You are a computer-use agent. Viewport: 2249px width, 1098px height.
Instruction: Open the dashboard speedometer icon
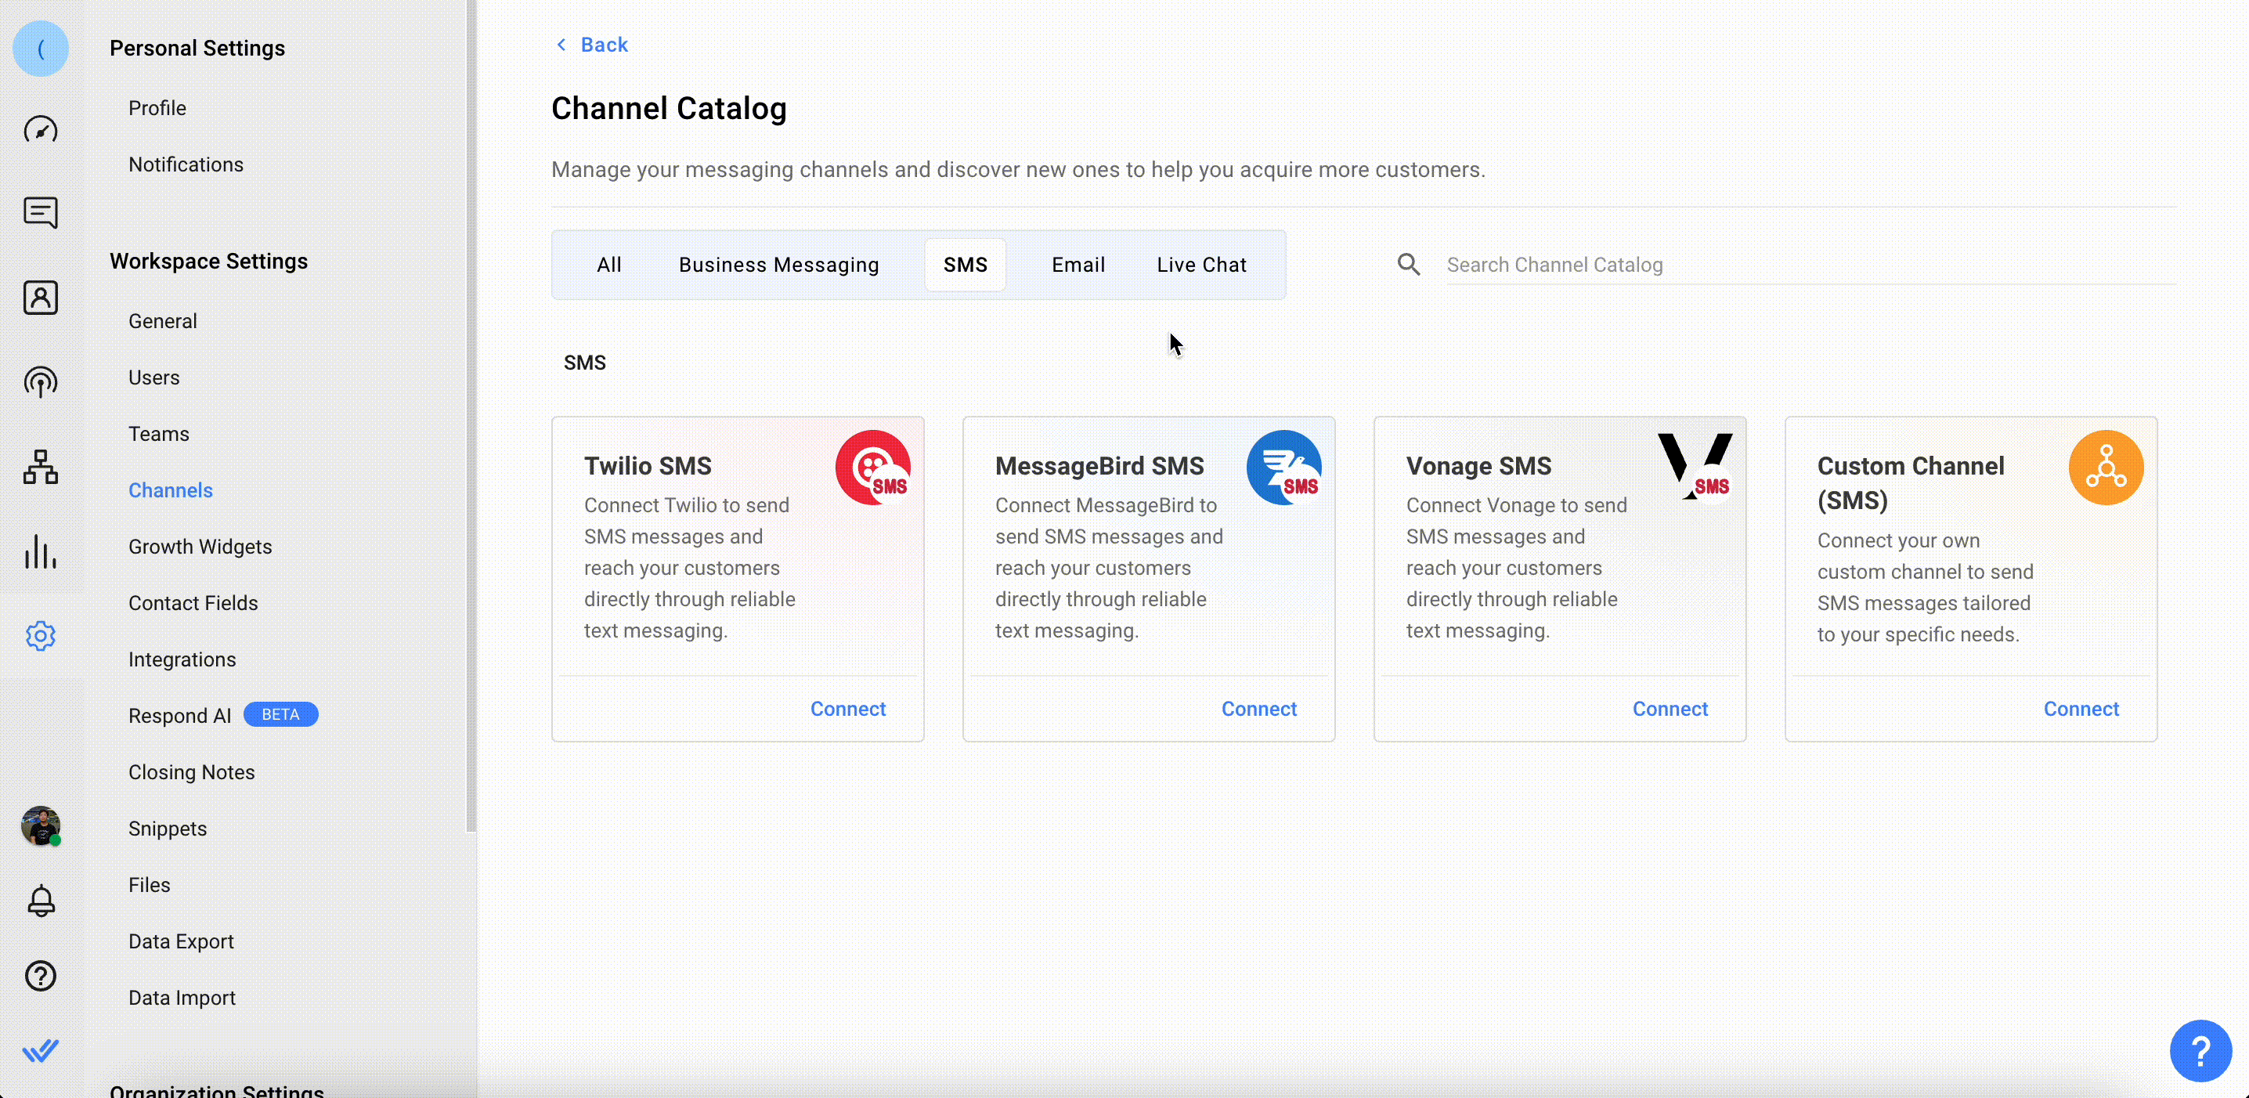point(40,130)
